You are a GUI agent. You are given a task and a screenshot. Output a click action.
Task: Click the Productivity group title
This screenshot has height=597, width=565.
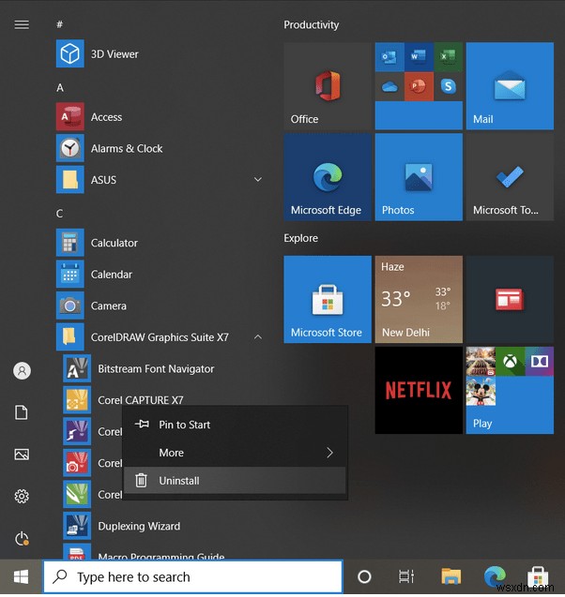click(311, 24)
